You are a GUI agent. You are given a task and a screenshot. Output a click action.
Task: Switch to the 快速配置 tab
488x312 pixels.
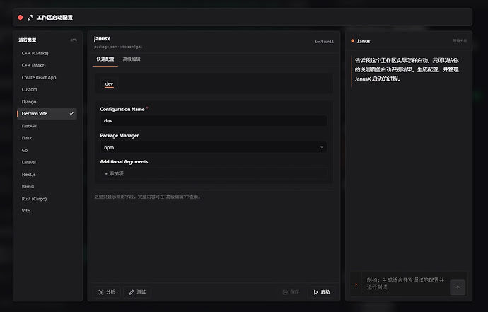pyautogui.click(x=105, y=59)
